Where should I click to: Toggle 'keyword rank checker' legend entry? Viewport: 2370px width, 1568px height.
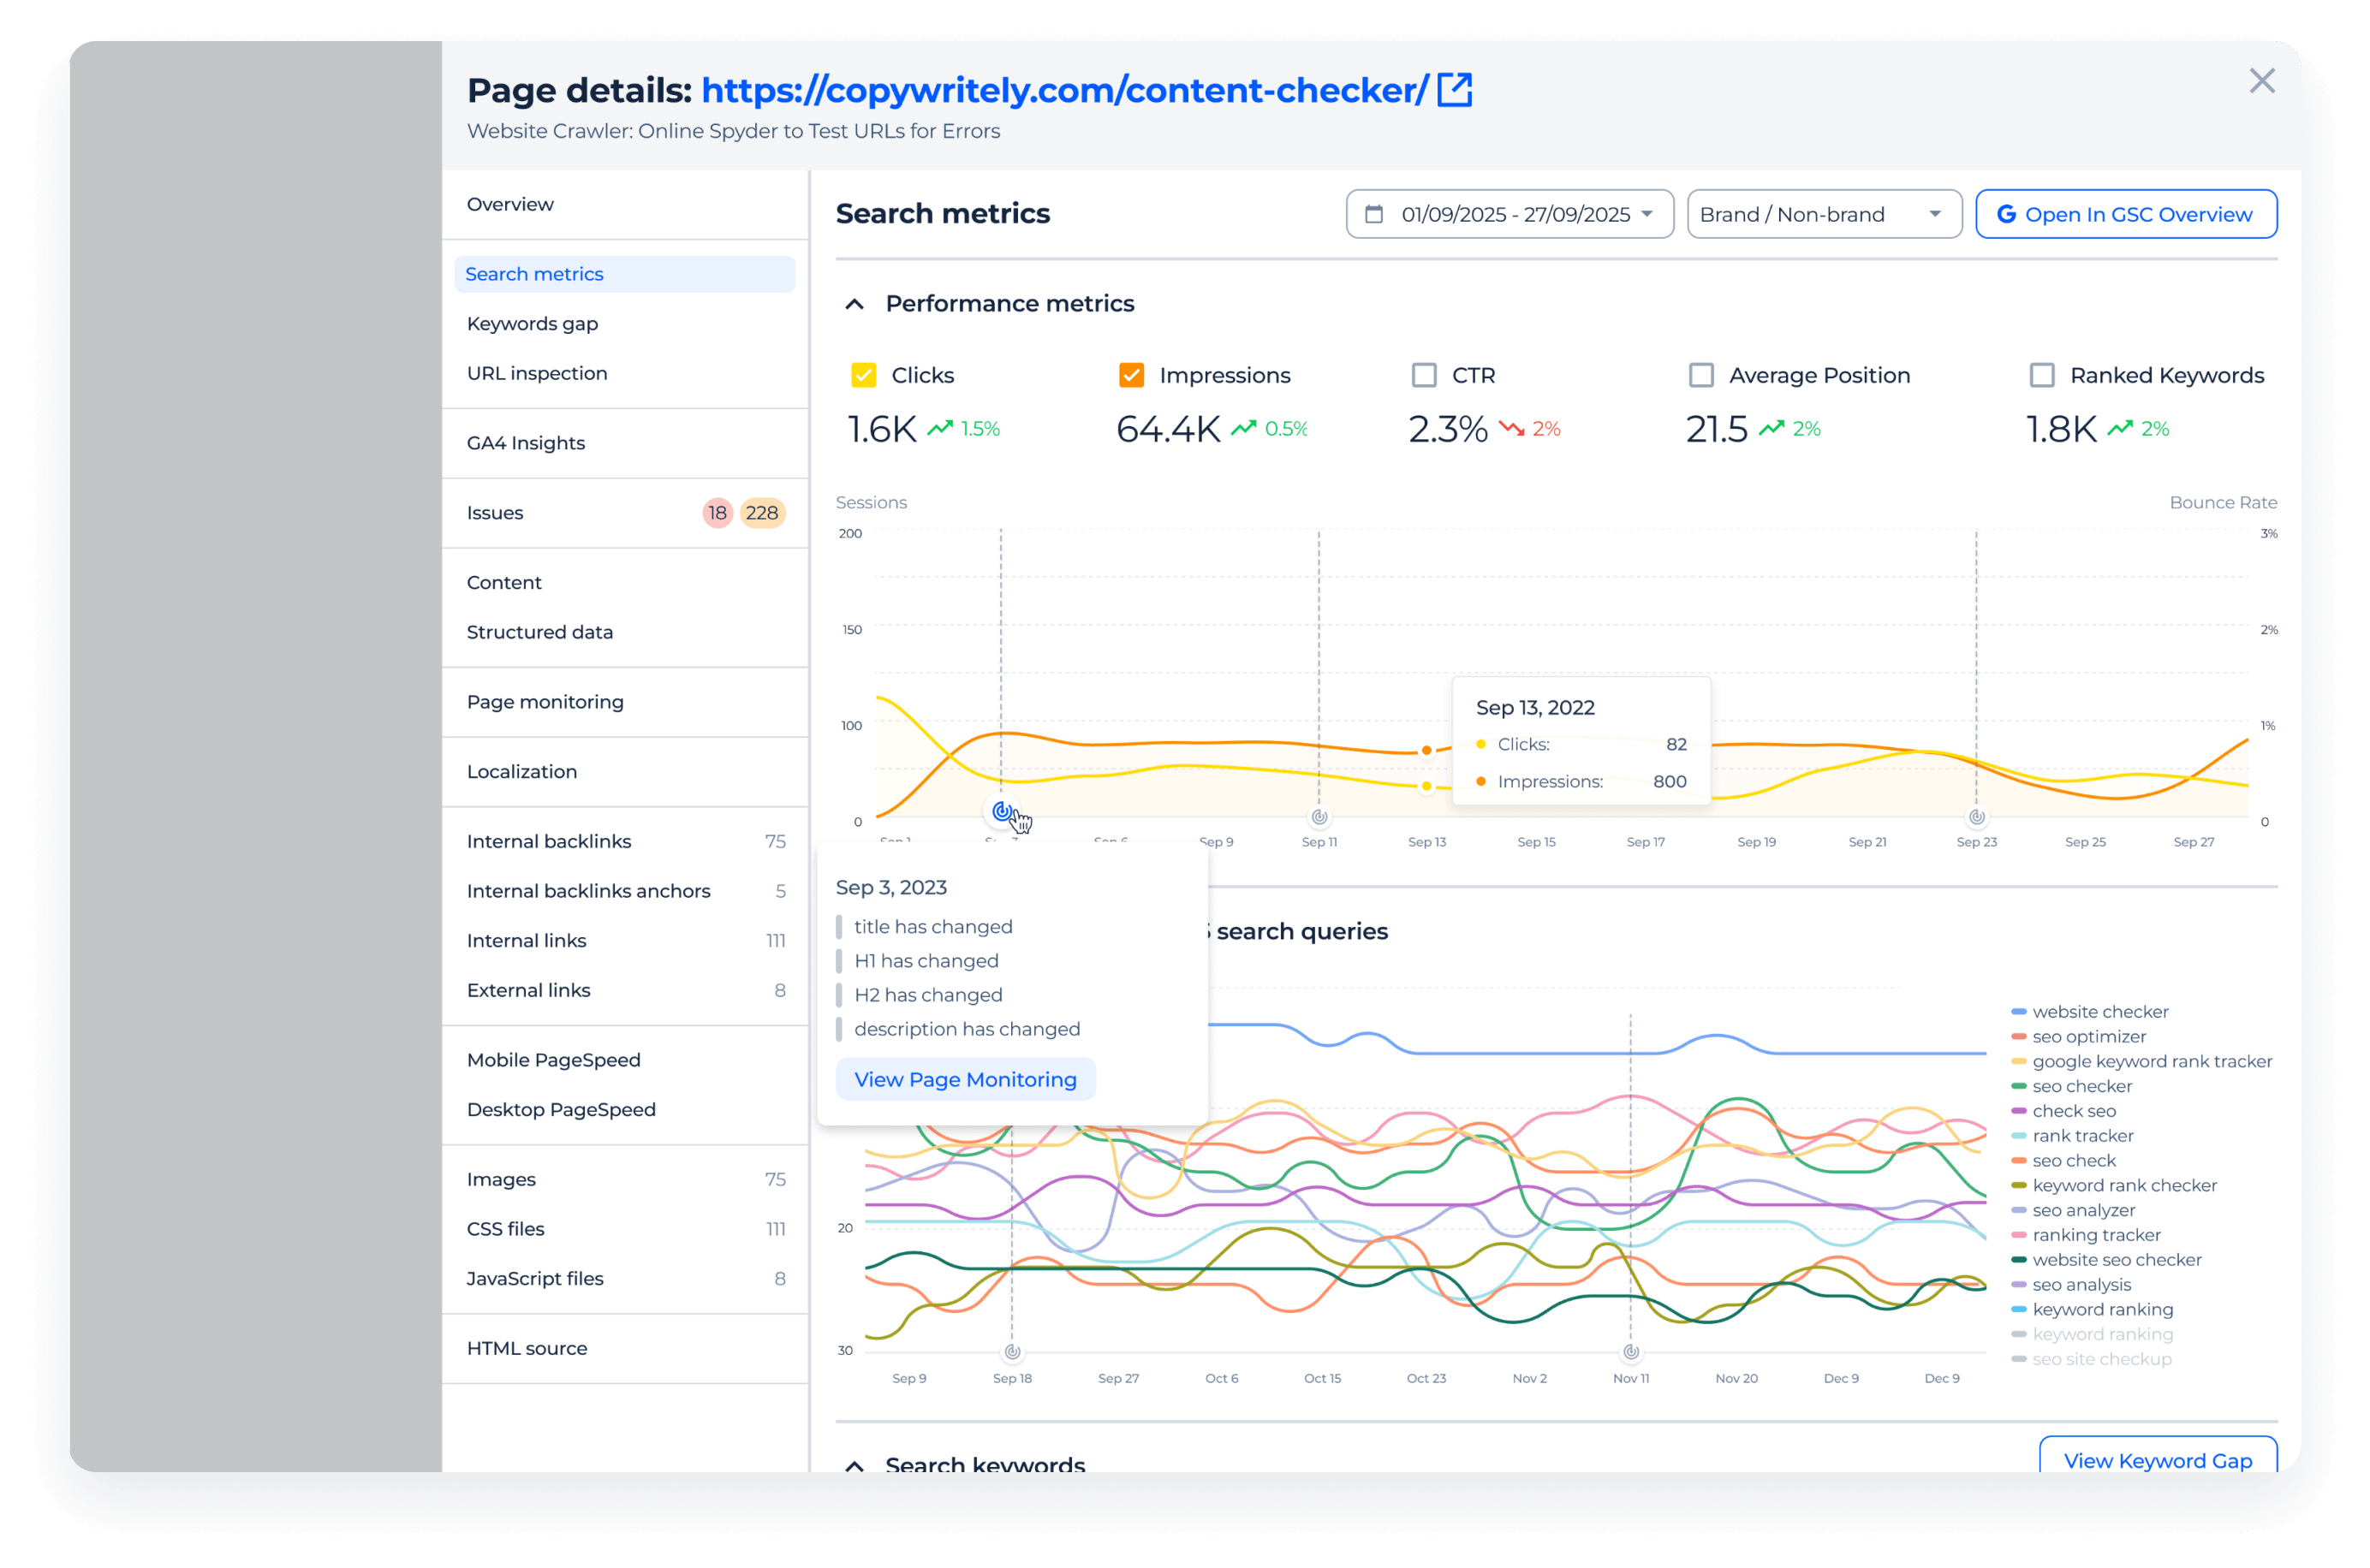(x=2113, y=1186)
